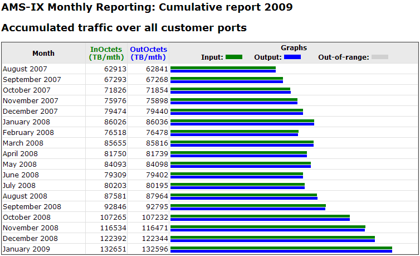Click InOctets value 71826
The width and height of the screenshot is (420, 256).
click(x=115, y=90)
